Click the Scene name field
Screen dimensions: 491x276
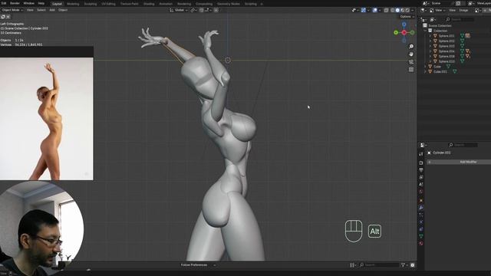(x=442, y=3)
